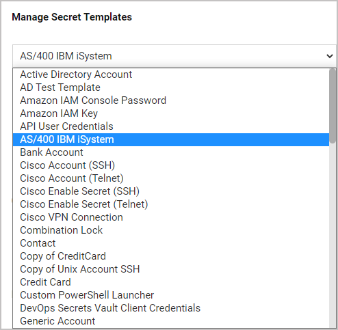Collapse the dropdown using chevron arrow

click(330, 56)
